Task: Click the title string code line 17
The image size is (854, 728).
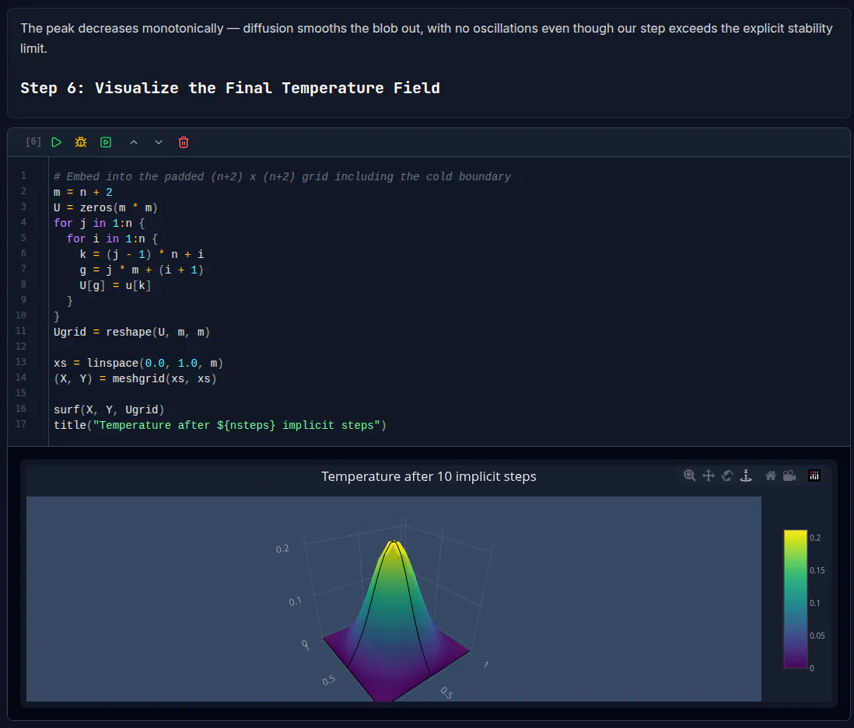Action: pyautogui.click(x=220, y=426)
